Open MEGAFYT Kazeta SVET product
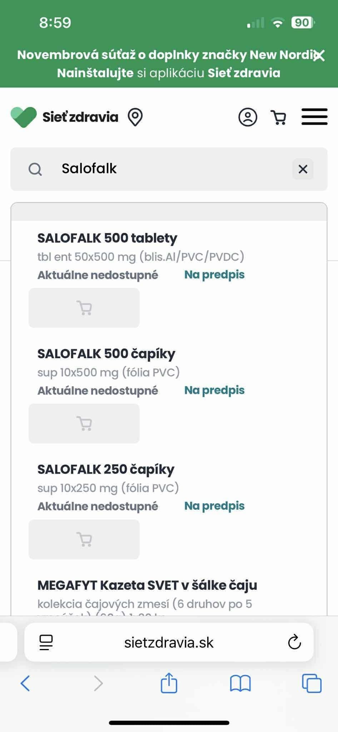The height and width of the screenshot is (732, 338). [147, 585]
